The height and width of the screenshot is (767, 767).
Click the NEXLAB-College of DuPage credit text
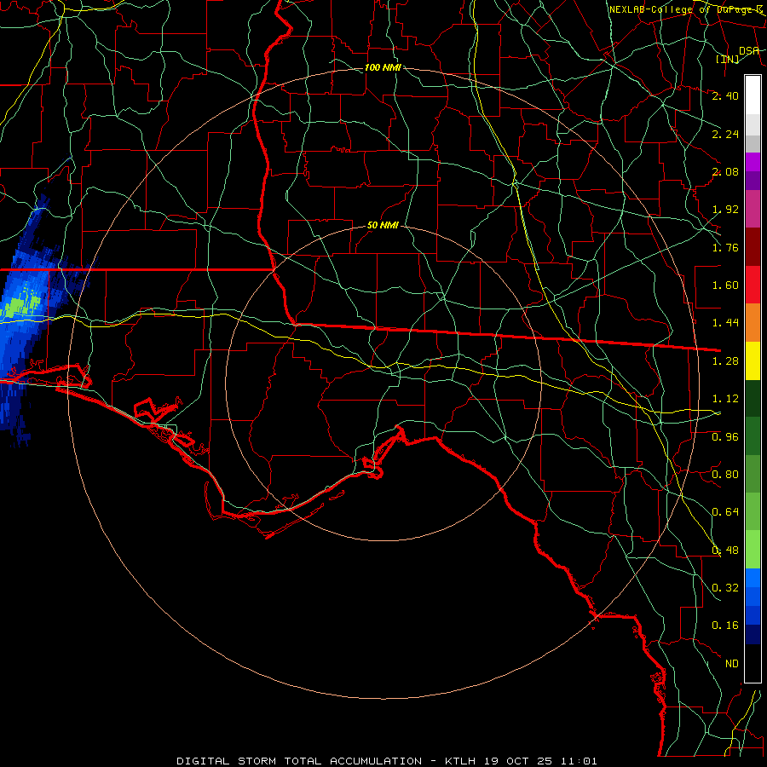tap(687, 9)
